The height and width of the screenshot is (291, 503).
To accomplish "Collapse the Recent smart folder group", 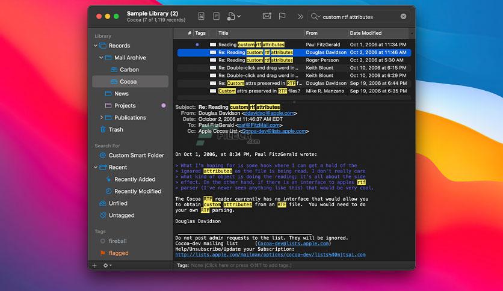I will 95,167.
